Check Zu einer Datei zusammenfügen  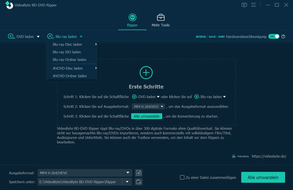point(182,177)
